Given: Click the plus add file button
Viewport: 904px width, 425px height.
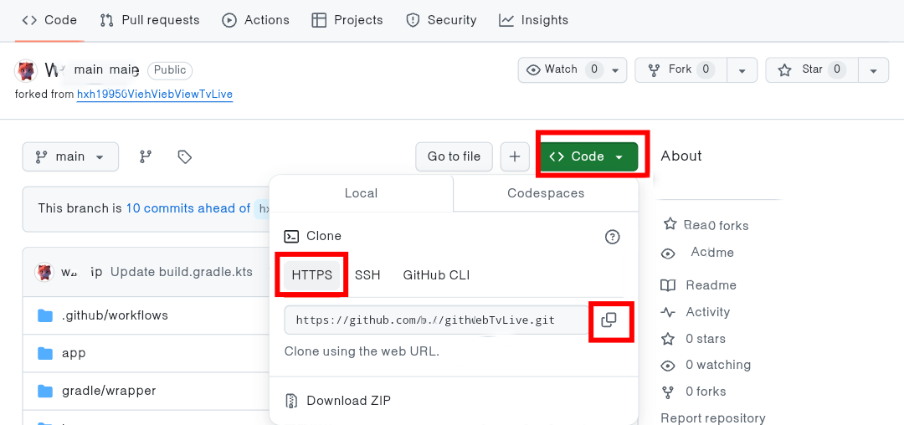Looking at the screenshot, I should click(x=515, y=156).
